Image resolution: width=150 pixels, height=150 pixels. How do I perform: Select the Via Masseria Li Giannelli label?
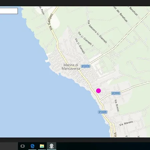(x=97, y=32)
